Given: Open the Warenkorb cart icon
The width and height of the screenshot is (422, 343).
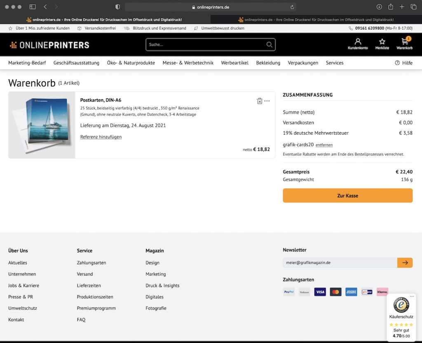Looking at the screenshot, I should (405, 44).
